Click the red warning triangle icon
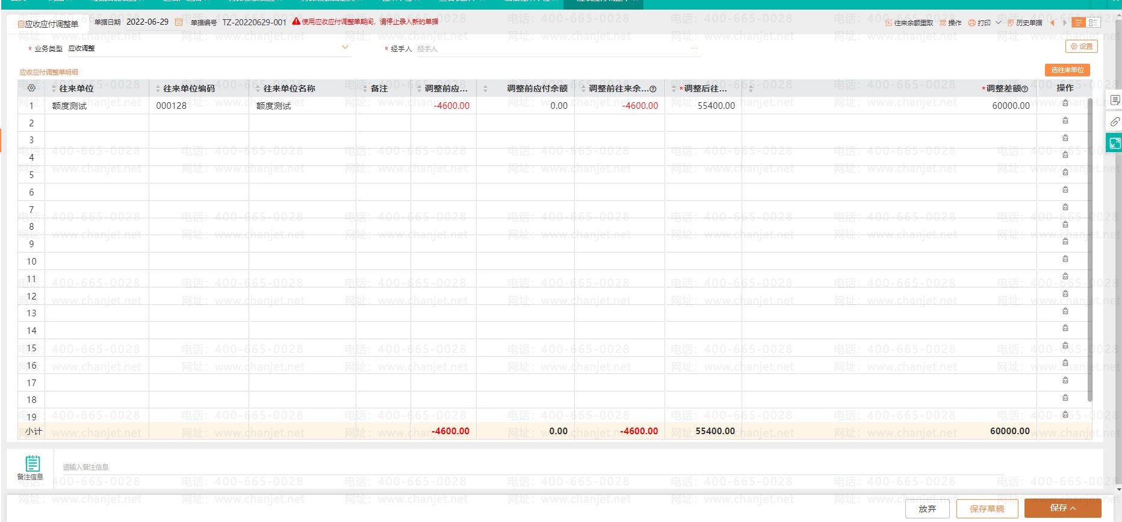This screenshot has width=1122, height=522. (296, 22)
